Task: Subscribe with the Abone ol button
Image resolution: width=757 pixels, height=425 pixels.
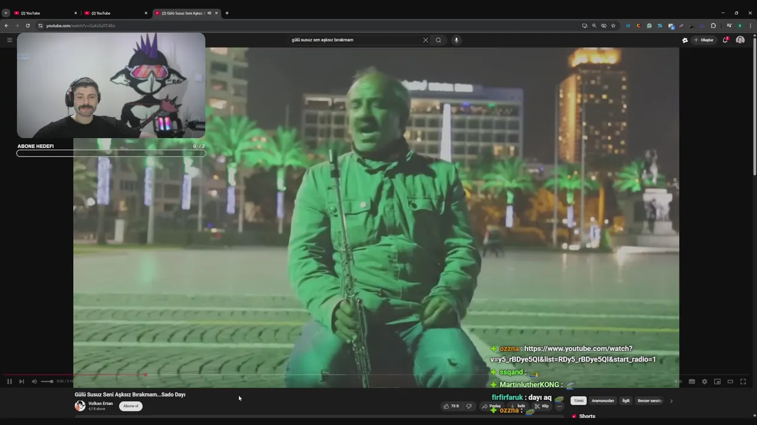Action: coord(131,406)
